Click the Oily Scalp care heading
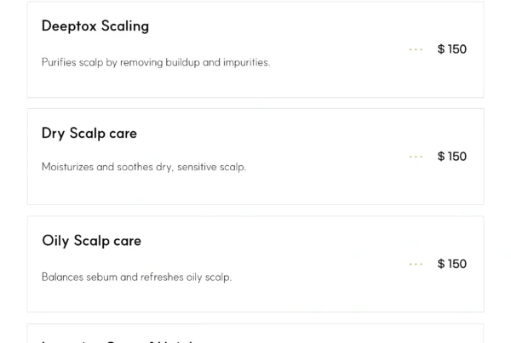This screenshot has height=343, width=511. click(x=91, y=241)
